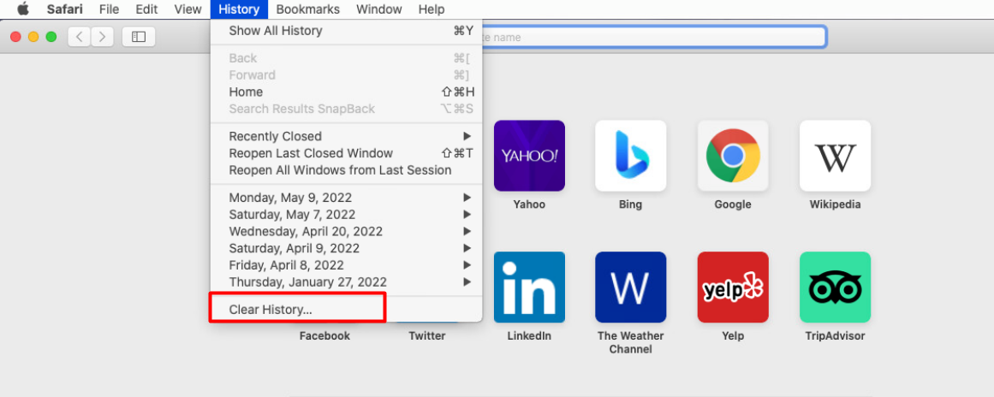This screenshot has height=397, width=994.
Task: Open the Apple menu
Action: point(23,9)
